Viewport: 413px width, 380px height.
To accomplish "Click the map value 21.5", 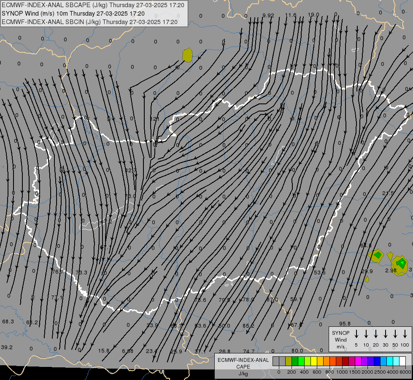I will pyautogui.click(x=388, y=193).
